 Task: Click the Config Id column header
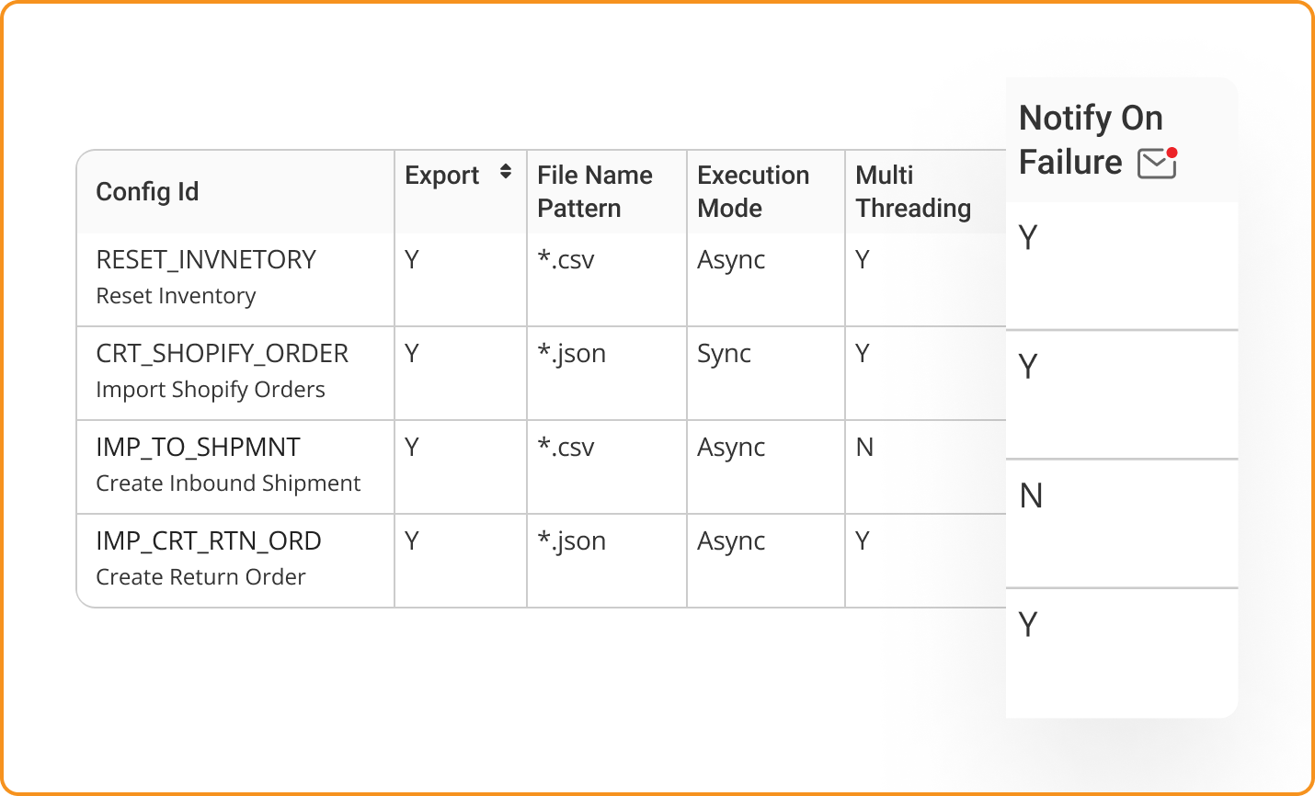click(x=147, y=191)
